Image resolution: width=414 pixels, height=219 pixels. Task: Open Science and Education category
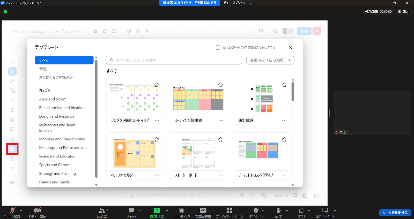(58, 156)
